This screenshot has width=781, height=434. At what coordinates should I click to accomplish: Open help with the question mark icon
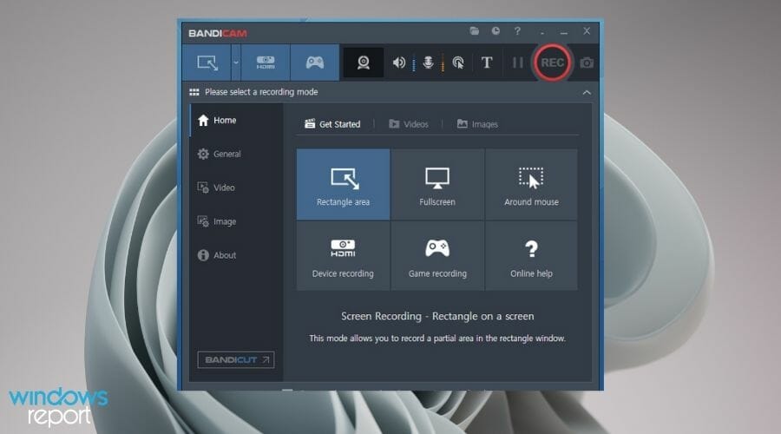517,31
